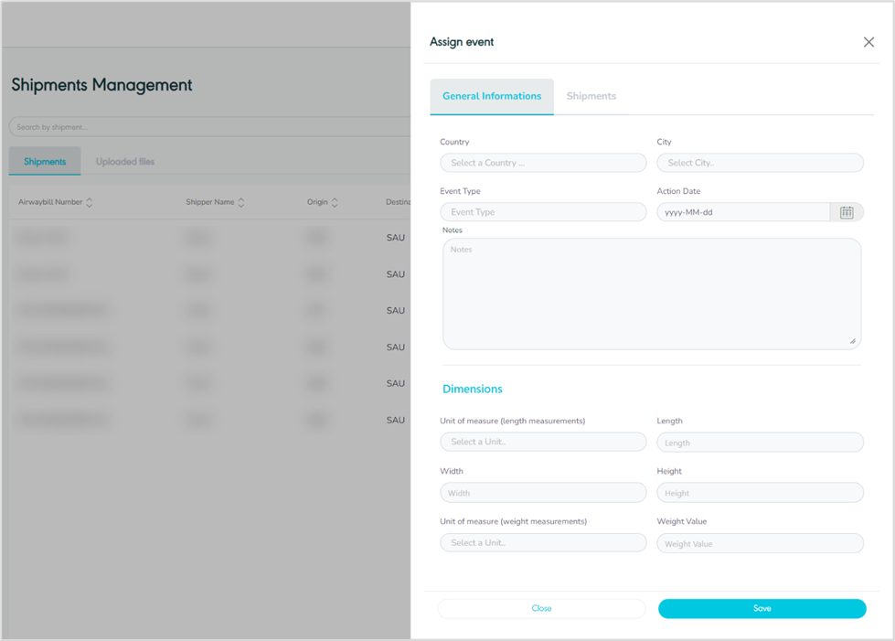Open the Uploaded files tab

[x=125, y=162]
